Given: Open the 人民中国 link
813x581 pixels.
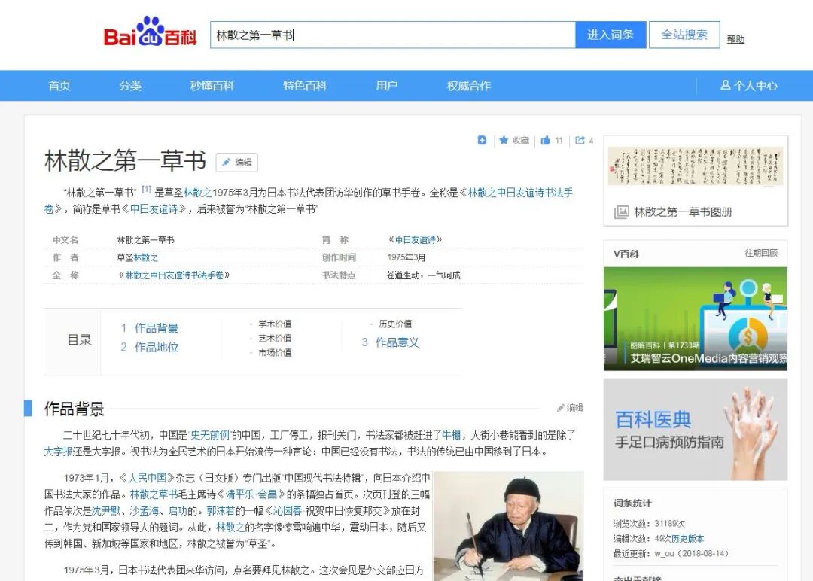Looking at the screenshot, I should (x=148, y=478).
